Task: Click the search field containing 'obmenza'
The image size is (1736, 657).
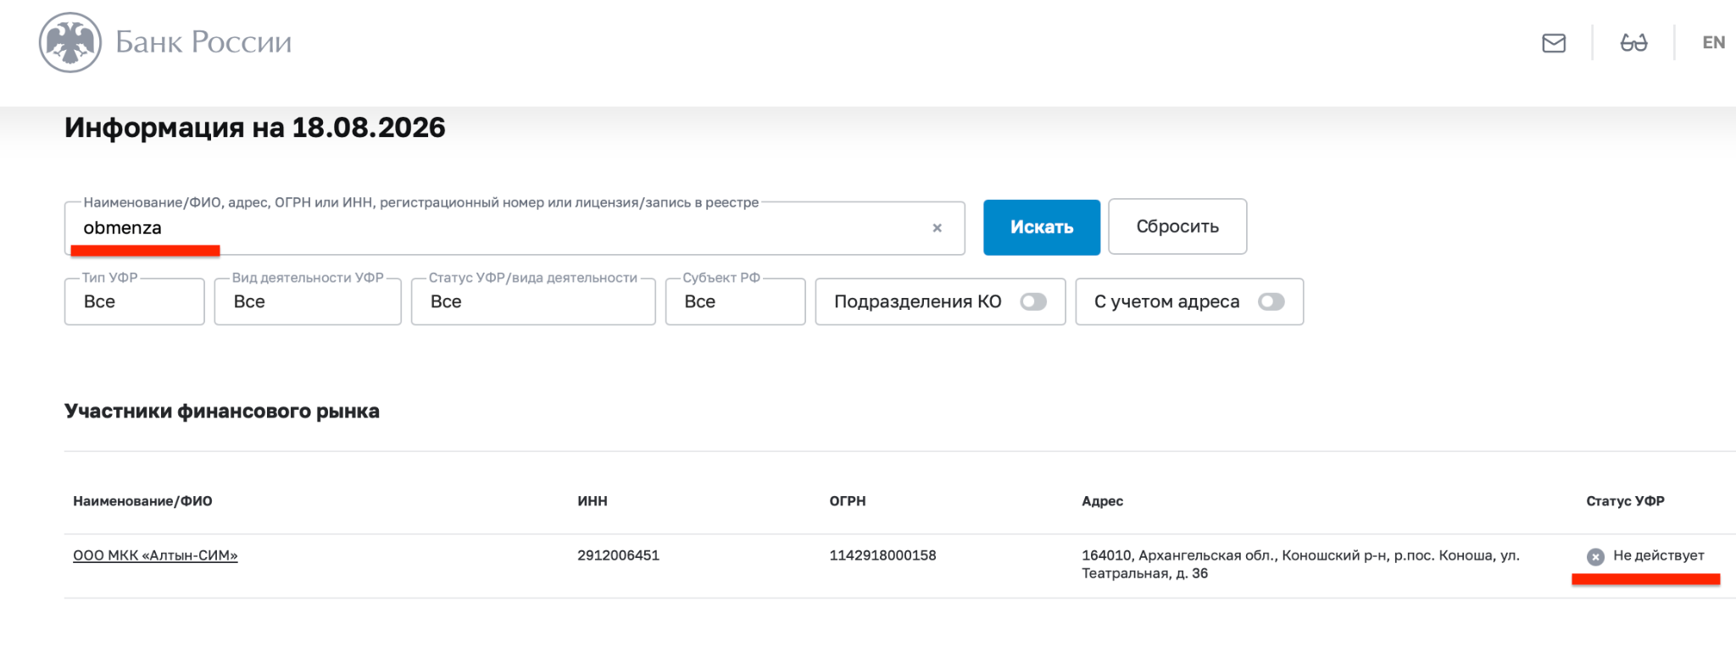Action: pyautogui.click(x=515, y=228)
